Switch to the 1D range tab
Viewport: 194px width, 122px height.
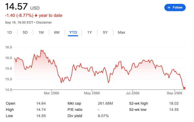coord(9,32)
